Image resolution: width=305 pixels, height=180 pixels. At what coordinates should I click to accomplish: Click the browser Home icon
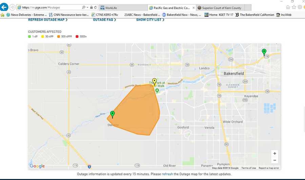coord(288,7)
